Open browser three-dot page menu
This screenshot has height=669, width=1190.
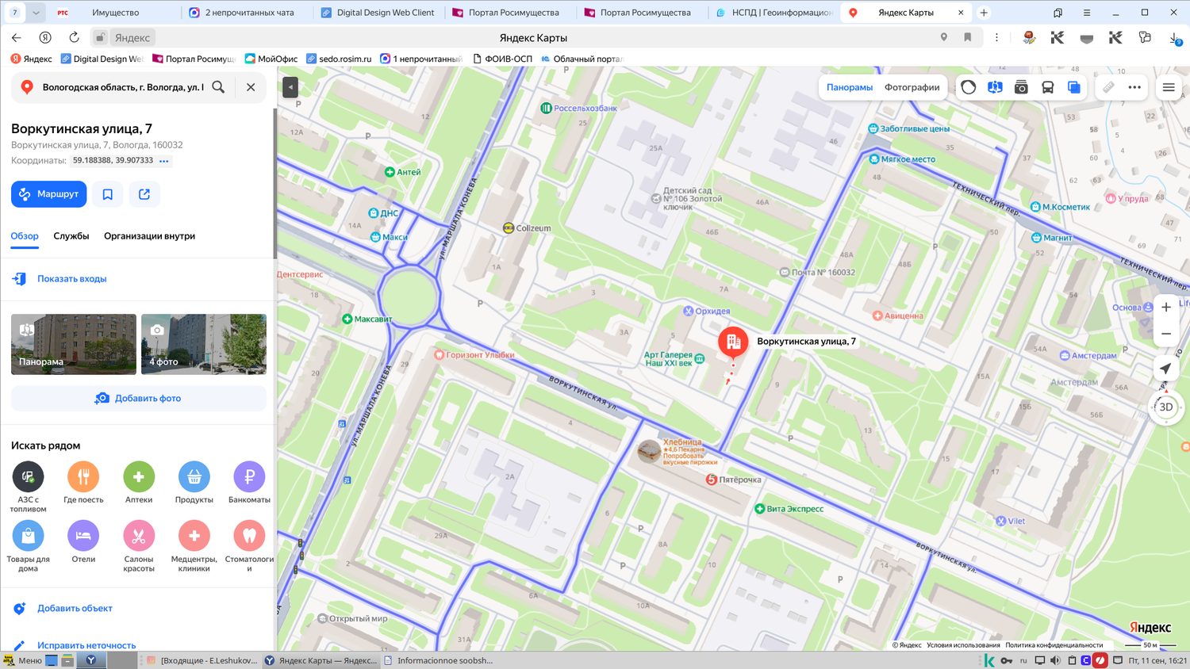point(997,37)
